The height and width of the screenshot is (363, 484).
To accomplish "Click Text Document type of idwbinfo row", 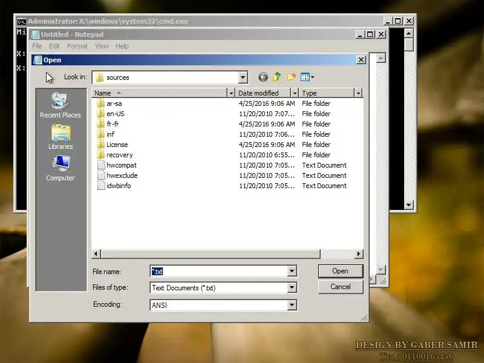I will (324, 186).
